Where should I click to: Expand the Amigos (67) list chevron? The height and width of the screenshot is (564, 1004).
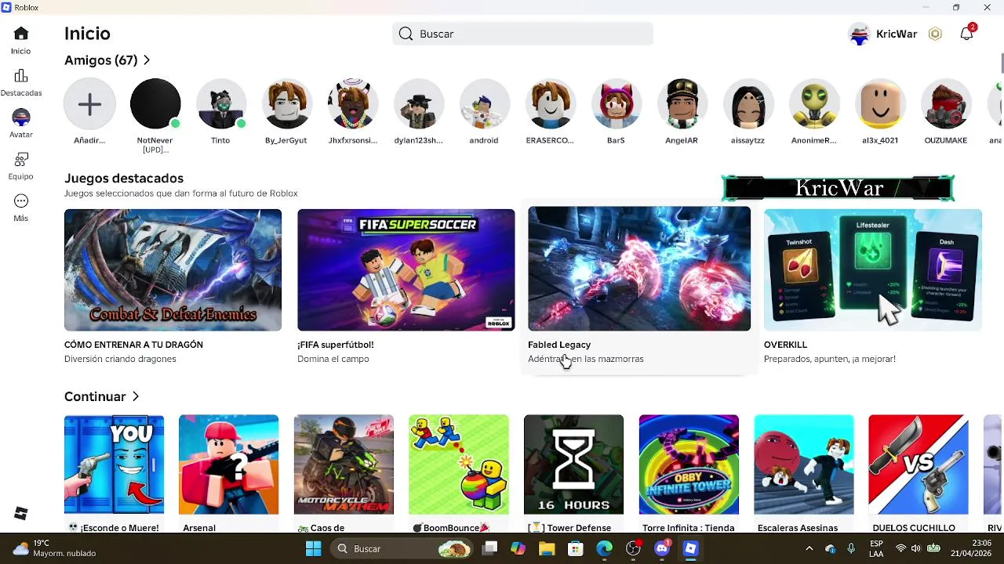(x=147, y=60)
